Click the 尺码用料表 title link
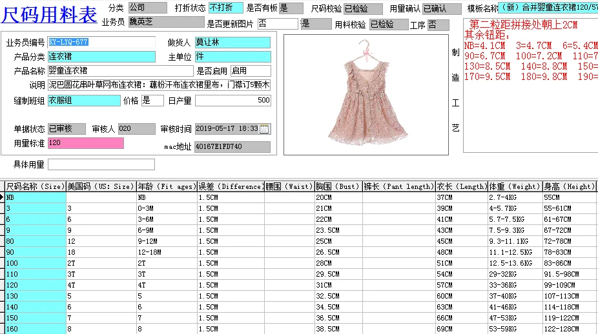 click(49, 14)
